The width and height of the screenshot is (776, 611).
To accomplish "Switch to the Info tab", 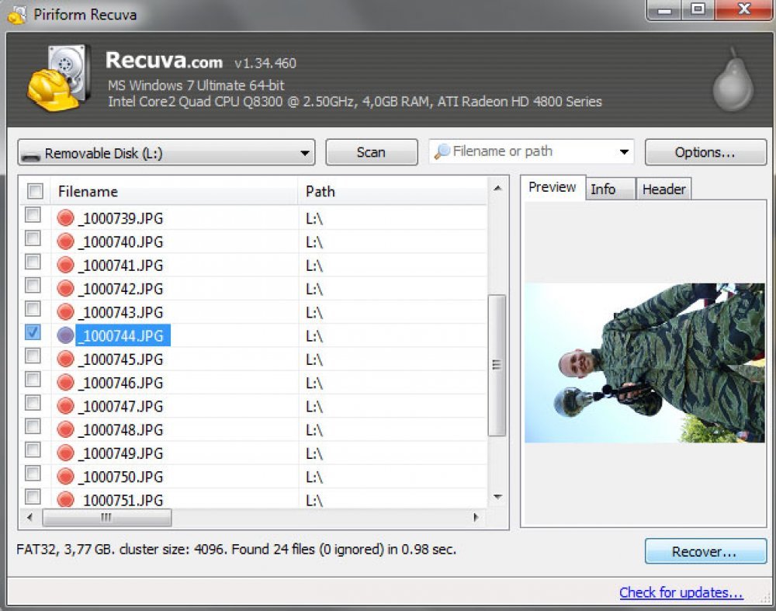I will pyautogui.click(x=610, y=189).
